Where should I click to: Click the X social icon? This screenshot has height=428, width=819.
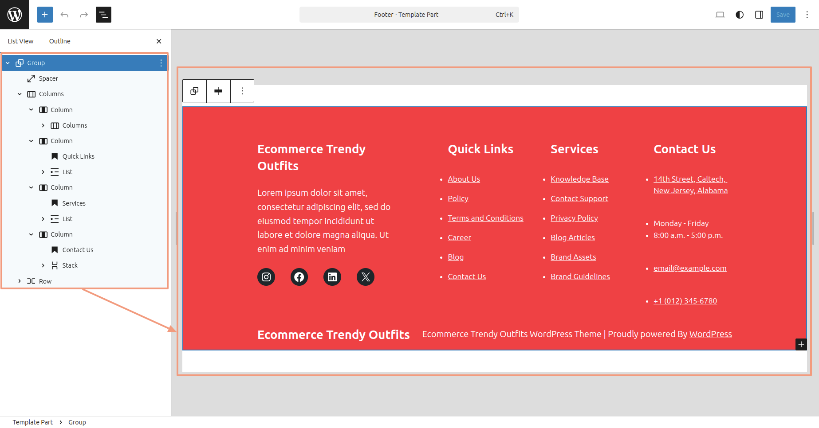click(366, 277)
